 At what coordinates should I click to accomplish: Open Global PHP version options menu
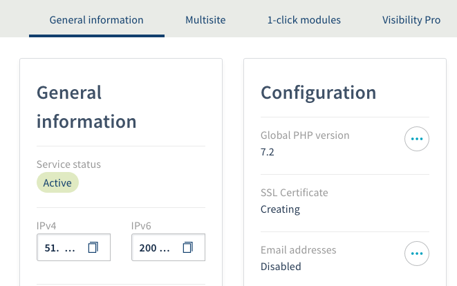[x=416, y=139]
